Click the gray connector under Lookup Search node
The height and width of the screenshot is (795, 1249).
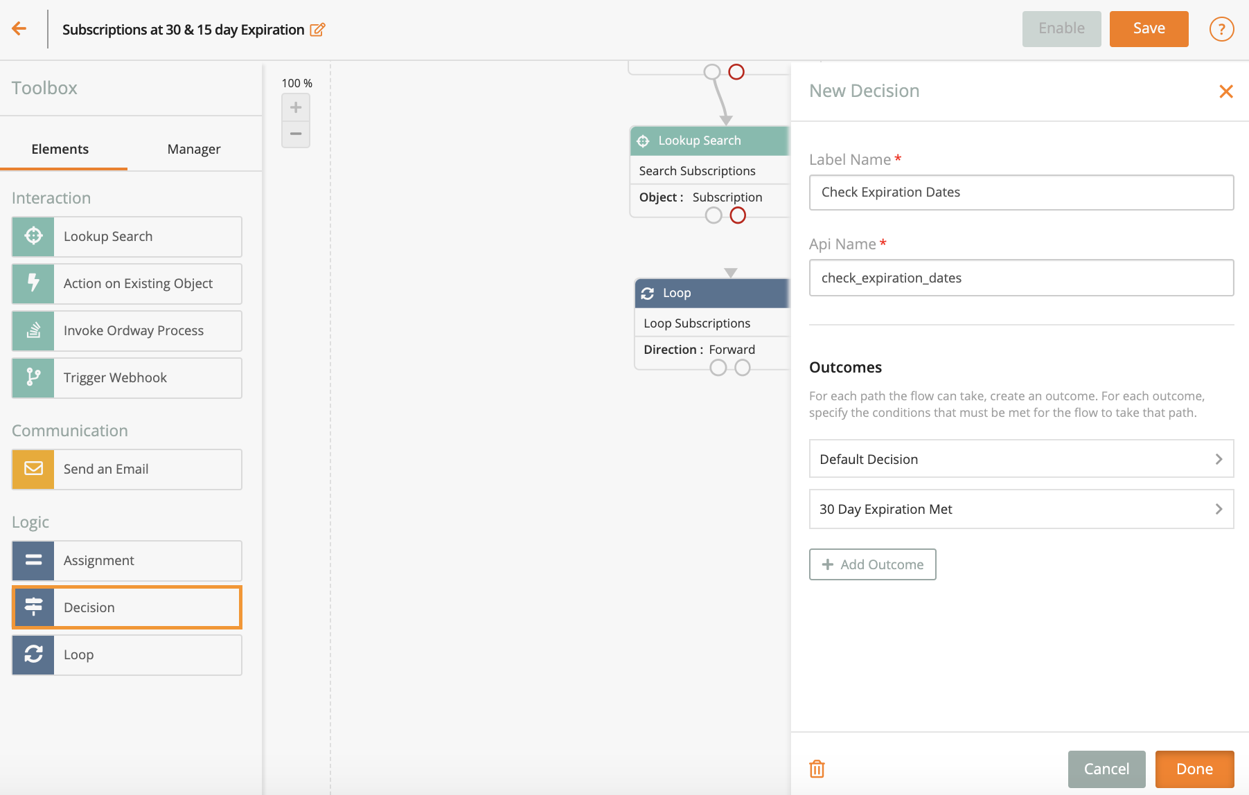pyautogui.click(x=714, y=215)
